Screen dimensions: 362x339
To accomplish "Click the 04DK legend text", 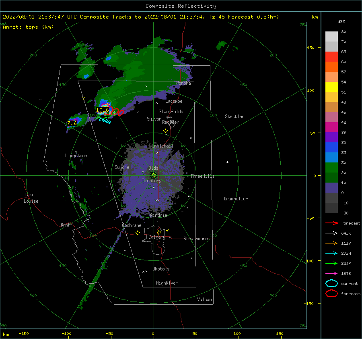I will click(x=346, y=233).
